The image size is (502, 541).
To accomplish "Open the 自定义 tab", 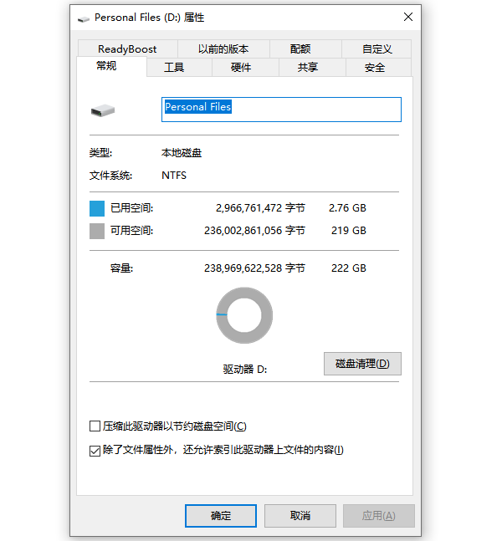I will click(377, 48).
